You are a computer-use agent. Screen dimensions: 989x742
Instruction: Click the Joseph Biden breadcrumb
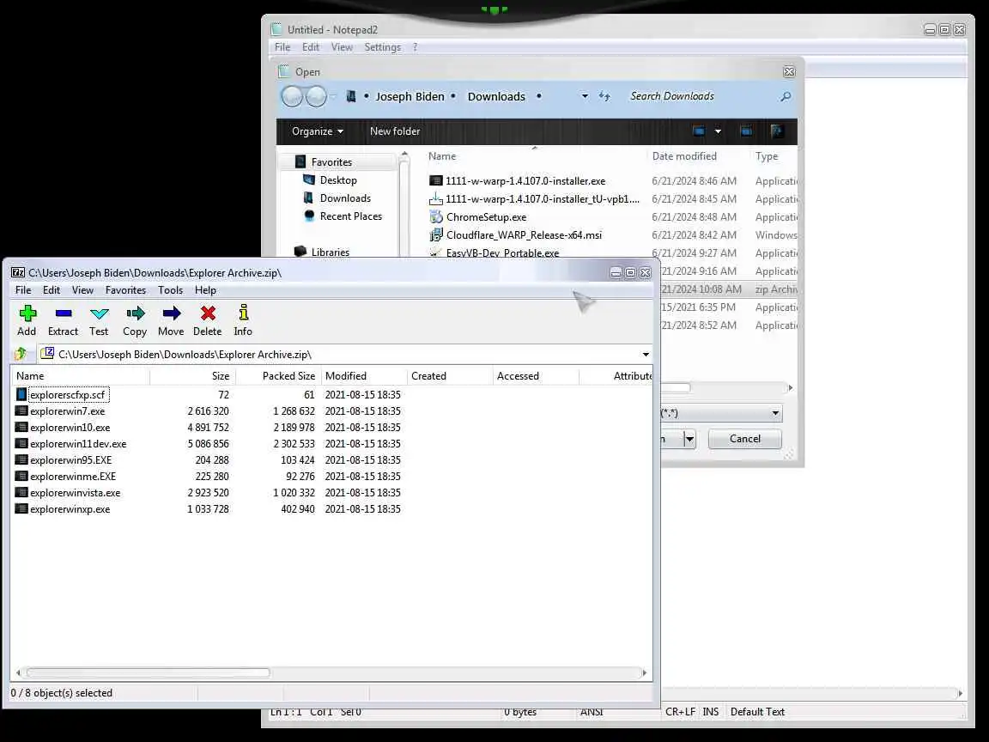point(410,96)
